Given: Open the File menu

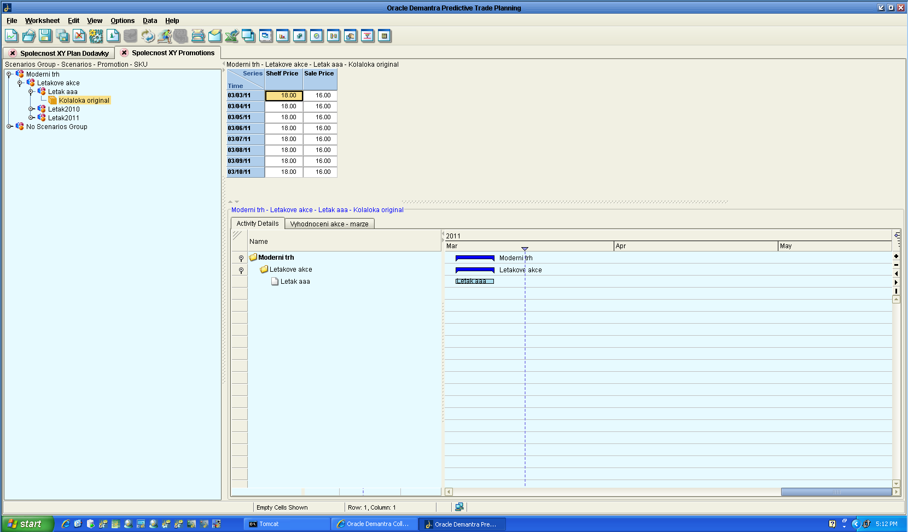Looking at the screenshot, I should [12, 21].
